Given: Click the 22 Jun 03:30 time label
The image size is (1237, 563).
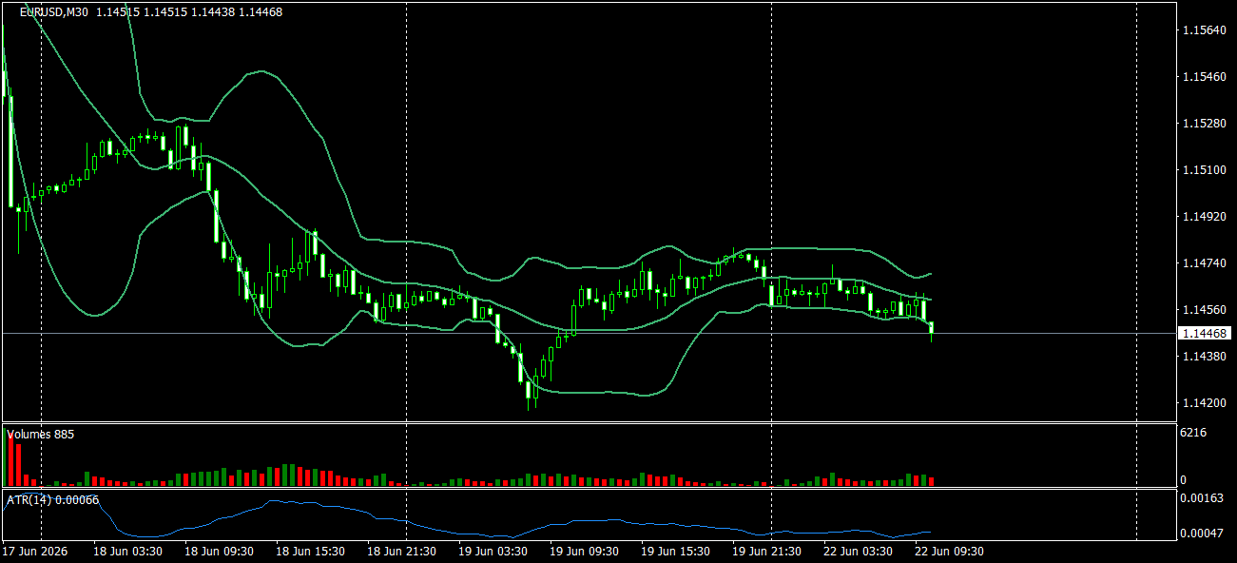Looking at the screenshot, I should [858, 552].
